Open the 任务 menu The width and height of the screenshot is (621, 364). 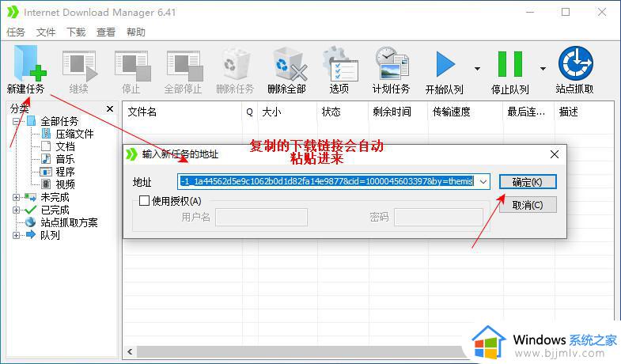click(16, 32)
